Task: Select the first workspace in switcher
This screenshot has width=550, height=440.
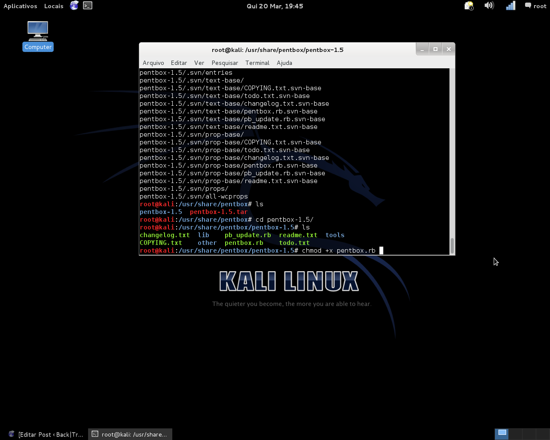Action: [502, 434]
